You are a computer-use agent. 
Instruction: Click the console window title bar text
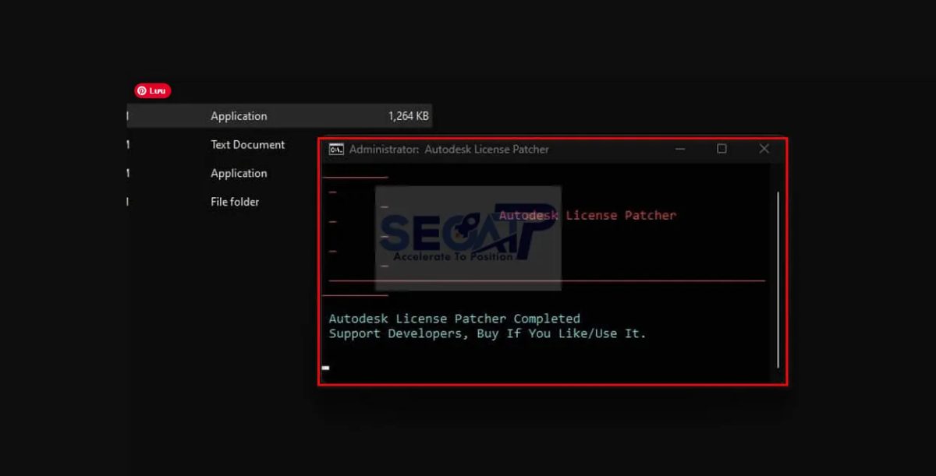(449, 149)
